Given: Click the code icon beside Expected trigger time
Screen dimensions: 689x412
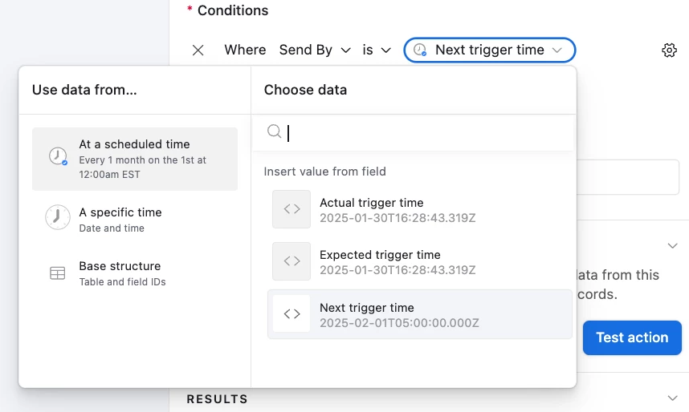Looking at the screenshot, I should 291,261.
